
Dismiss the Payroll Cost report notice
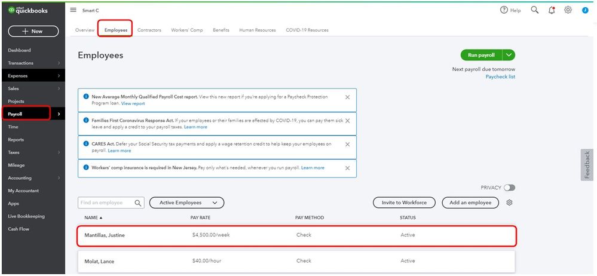pyautogui.click(x=347, y=97)
